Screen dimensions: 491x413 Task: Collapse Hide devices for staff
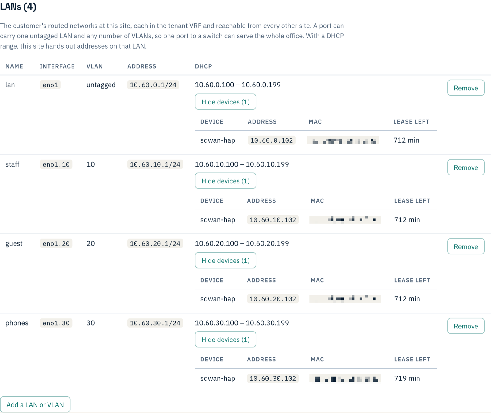226,181
